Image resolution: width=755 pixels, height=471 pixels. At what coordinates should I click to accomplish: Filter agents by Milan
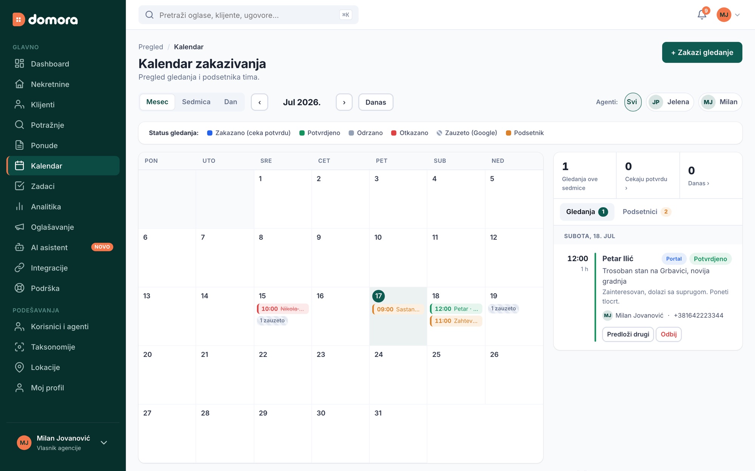(x=720, y=102)
